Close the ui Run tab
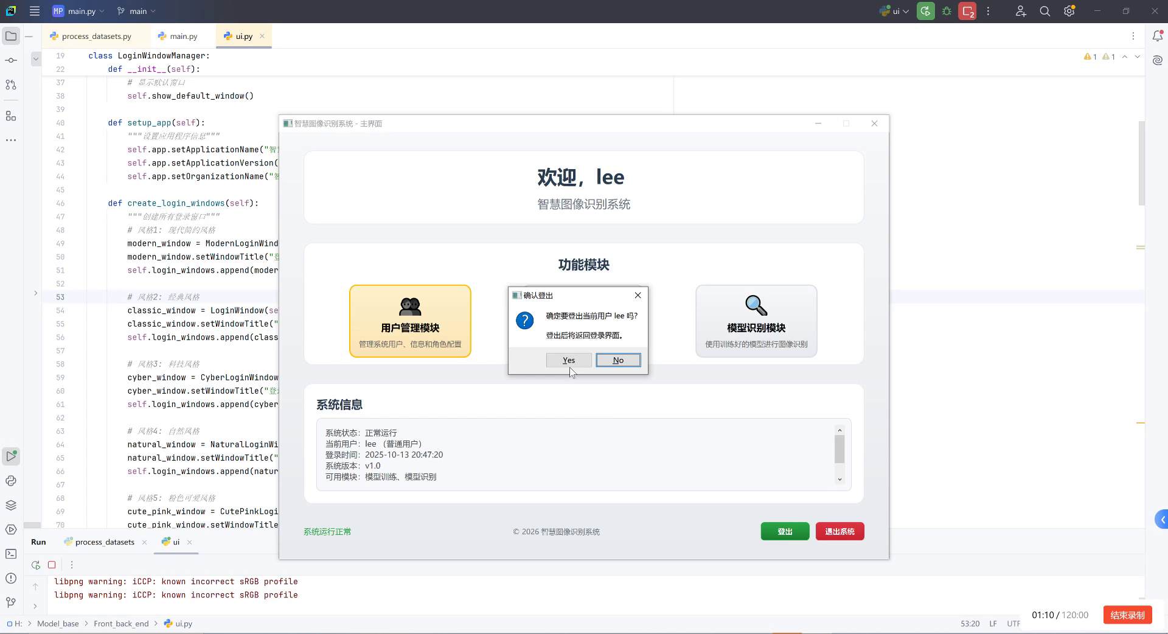This screenshot has width=1168, height=634. (190, 542)
